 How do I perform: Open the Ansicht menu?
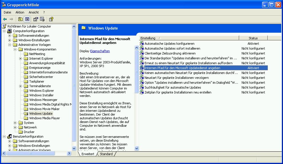[34, 12]
